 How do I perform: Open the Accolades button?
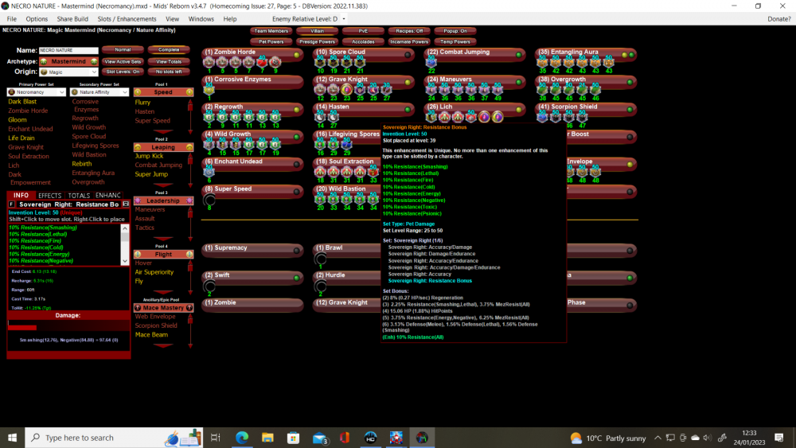pos(363,41)
